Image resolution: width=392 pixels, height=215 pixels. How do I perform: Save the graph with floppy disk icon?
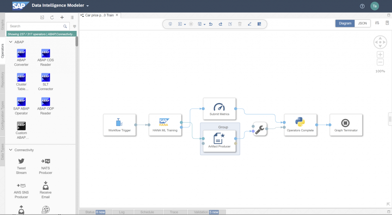point(200,24)
